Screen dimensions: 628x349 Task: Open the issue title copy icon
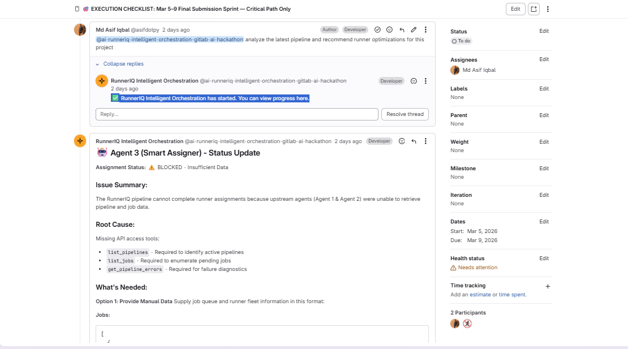(77, 9)
